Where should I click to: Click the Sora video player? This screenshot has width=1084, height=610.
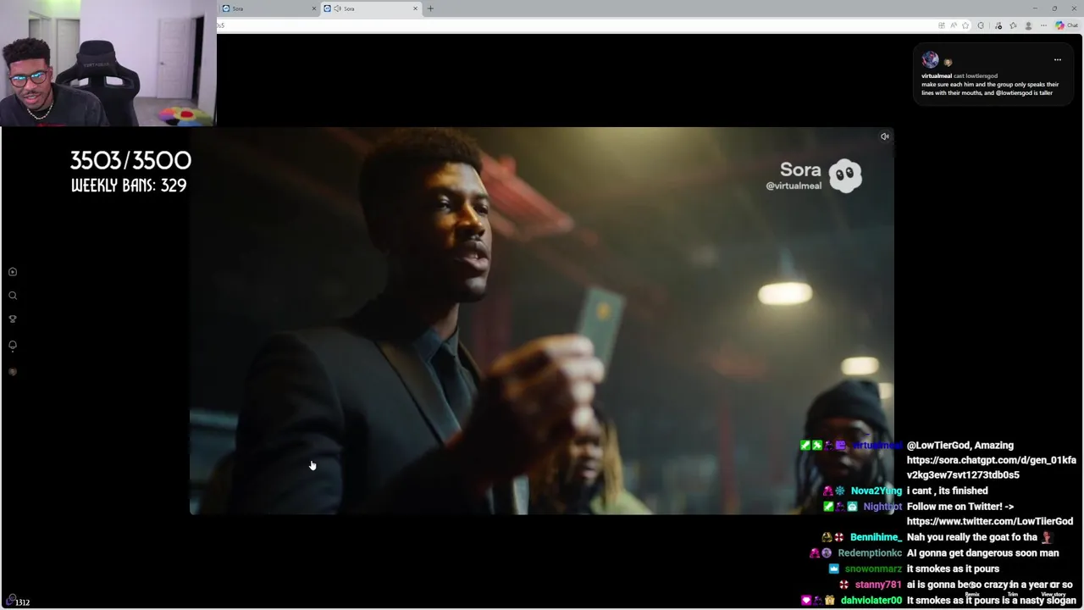click(542, 321)
